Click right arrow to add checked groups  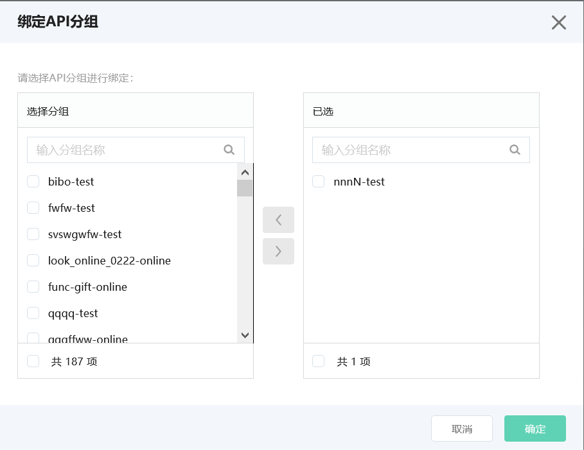click(278, 251)
